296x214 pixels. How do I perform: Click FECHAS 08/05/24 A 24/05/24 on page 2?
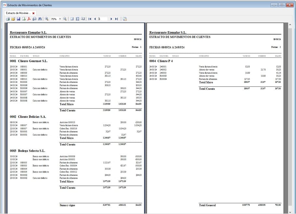click(167, 47)
